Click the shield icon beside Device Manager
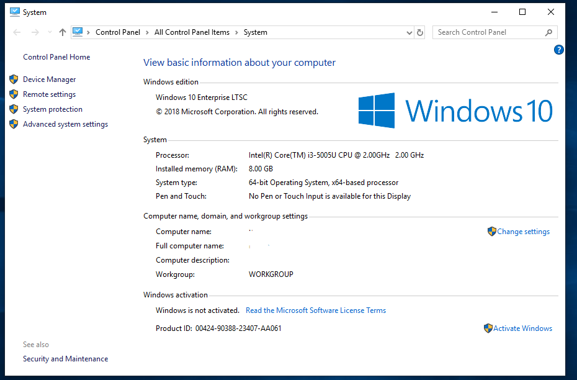 click(x=14, y=79)
